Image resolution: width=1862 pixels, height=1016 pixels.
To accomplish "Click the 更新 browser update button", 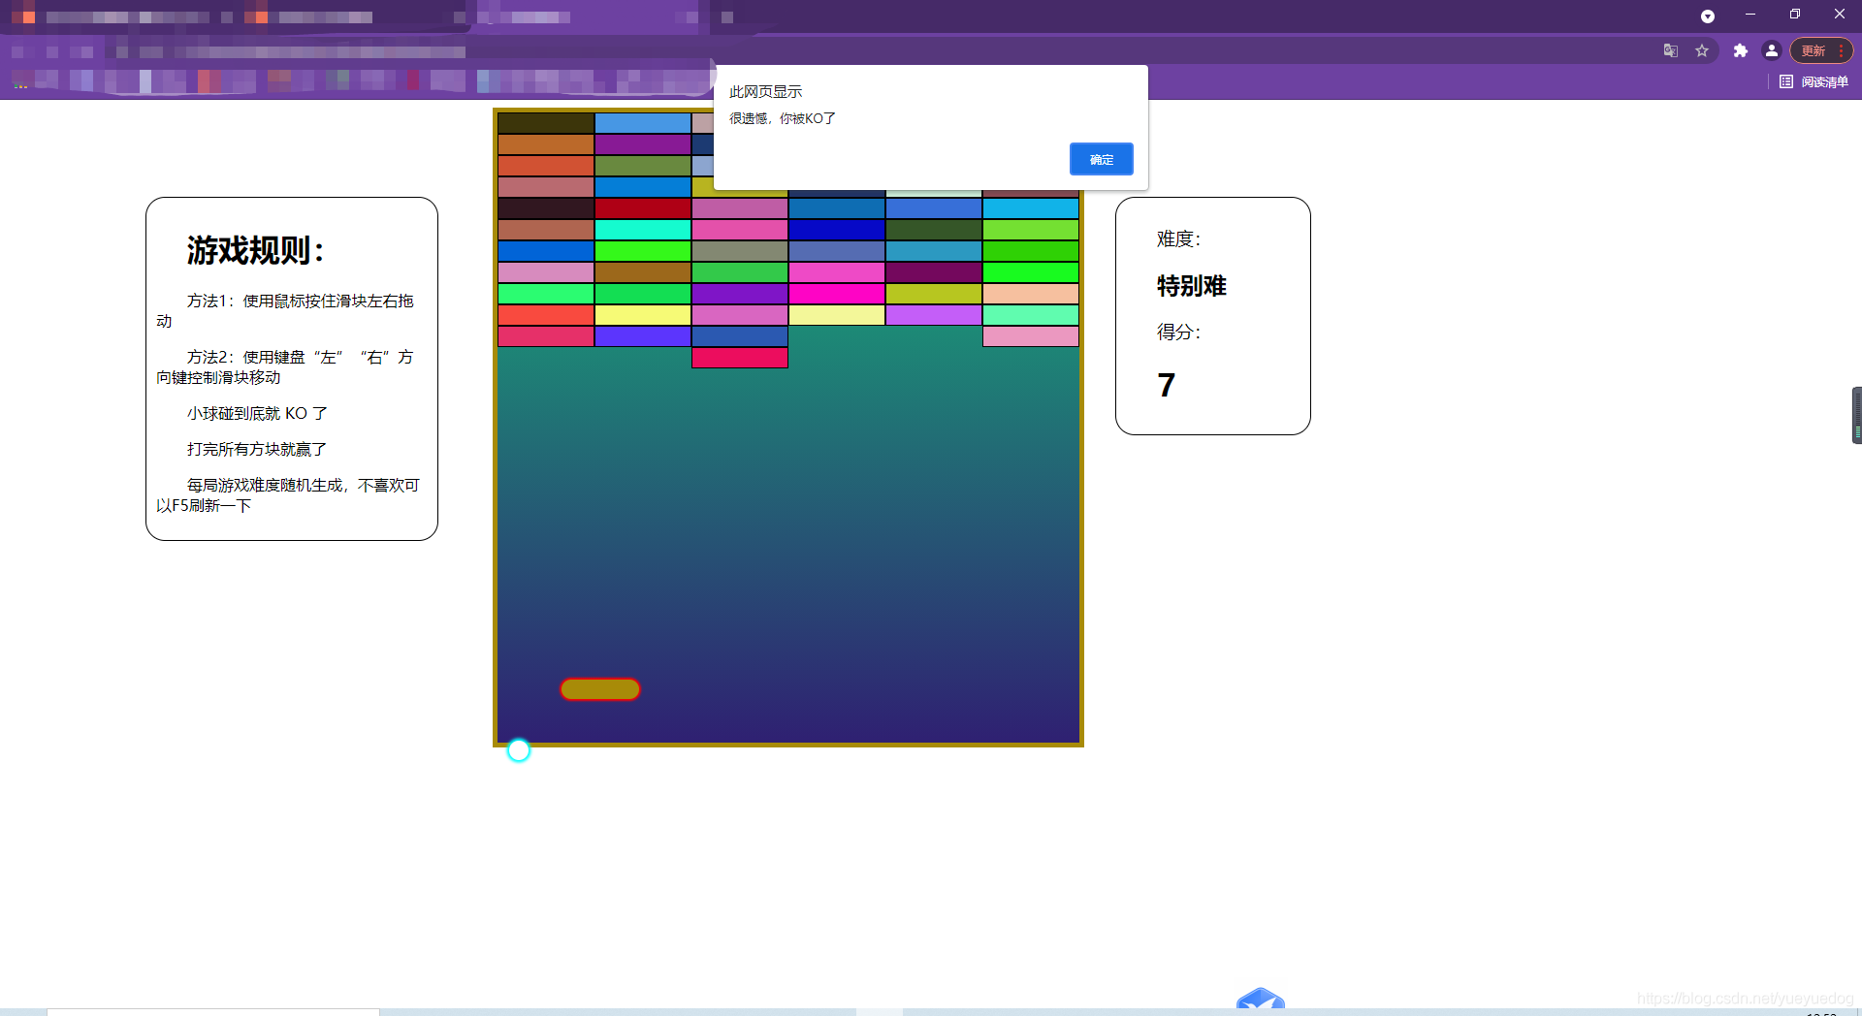I will [x=1814, y=50].
